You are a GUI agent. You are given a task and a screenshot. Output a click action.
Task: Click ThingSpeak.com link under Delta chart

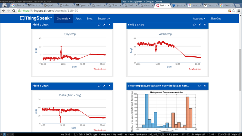click(100, 130)
